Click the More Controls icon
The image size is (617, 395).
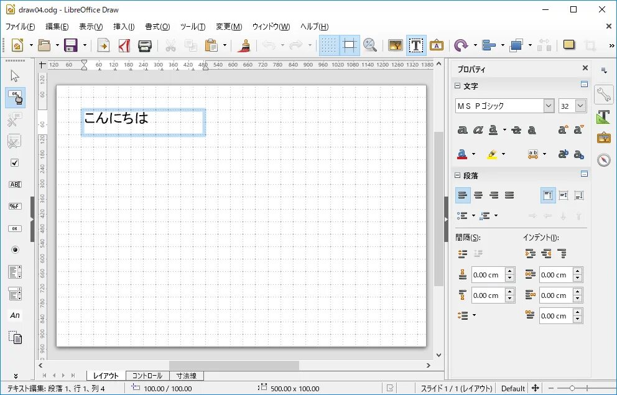coord(15,337)
